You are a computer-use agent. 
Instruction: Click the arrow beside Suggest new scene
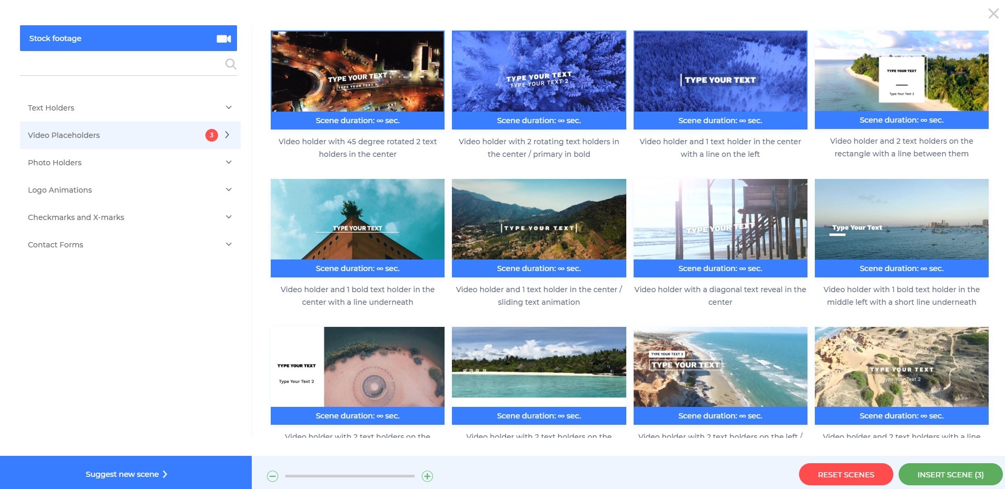click(165, 474)
